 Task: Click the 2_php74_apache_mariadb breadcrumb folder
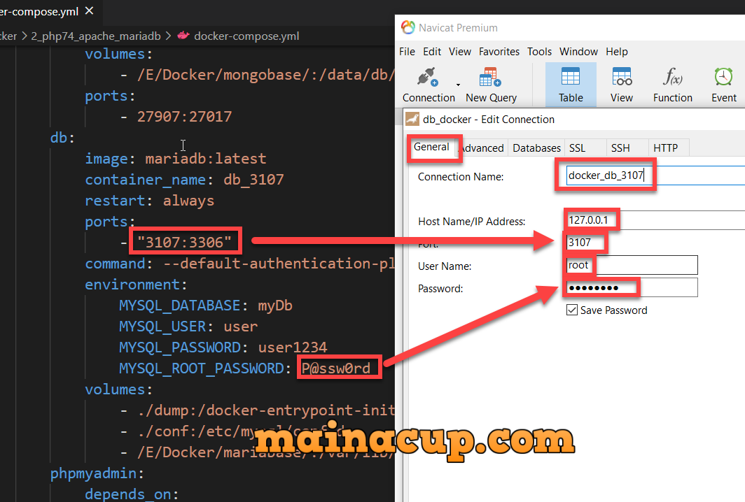point(96,36)
